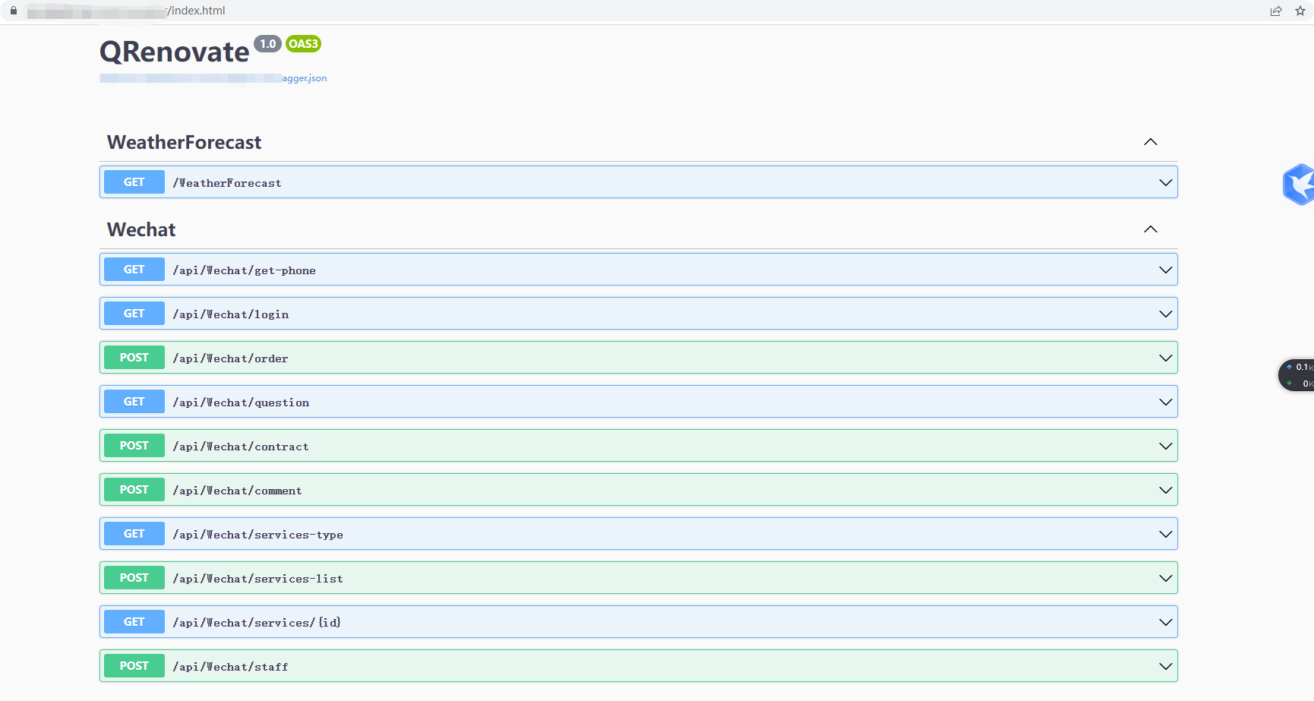
Task: Click the padlock site security icon
Action: tap(14, 11)
